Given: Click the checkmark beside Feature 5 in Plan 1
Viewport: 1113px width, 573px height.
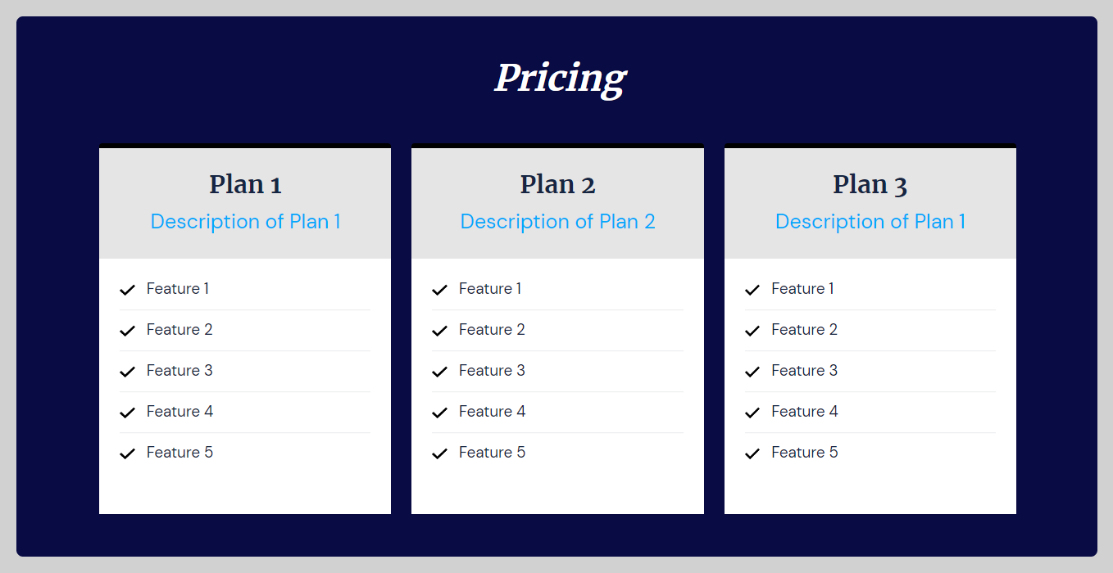Looking at the screenshot, I should click(128, 453).
